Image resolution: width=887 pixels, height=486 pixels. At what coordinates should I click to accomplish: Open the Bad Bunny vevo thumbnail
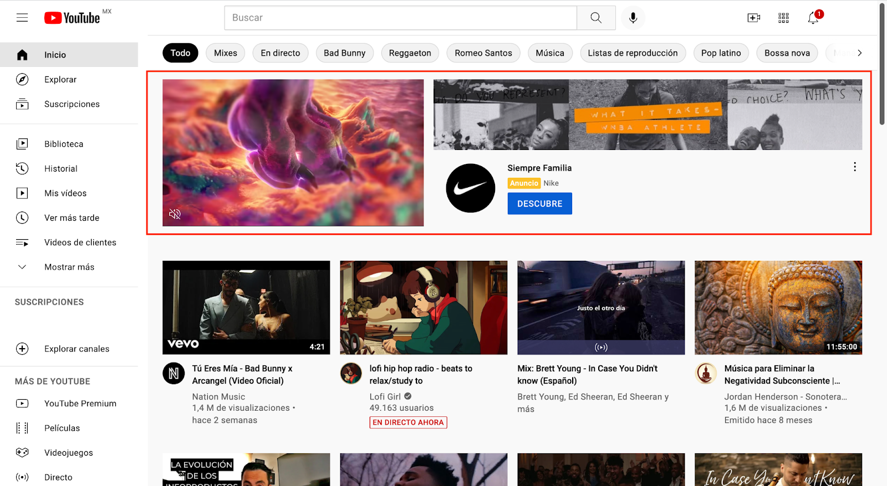click(x=246, y=308)
